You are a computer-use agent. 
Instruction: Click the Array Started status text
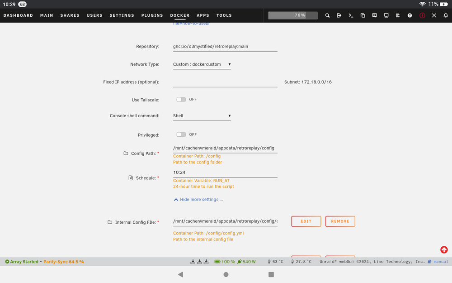(24, 262)
